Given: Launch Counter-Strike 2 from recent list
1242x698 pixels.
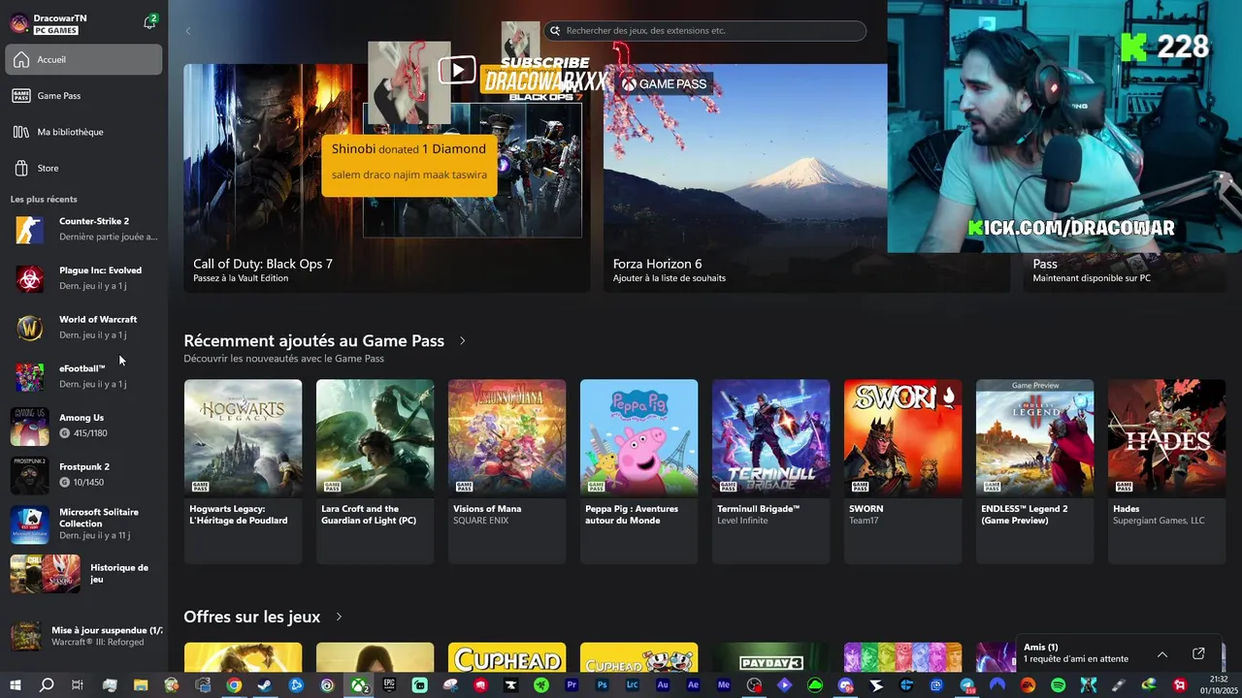Looking at the screenshot, I should click(x=83, y=229).
